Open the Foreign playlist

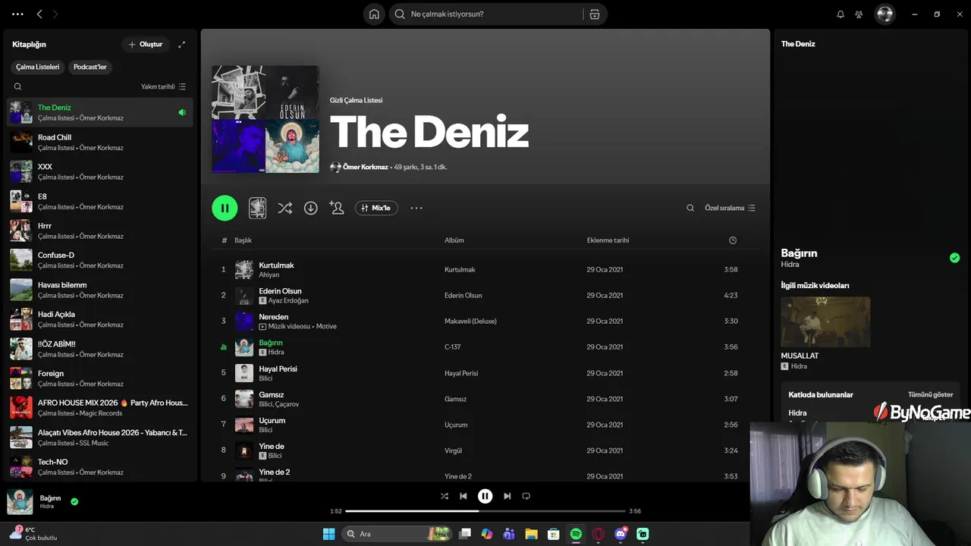coord(100,378)
